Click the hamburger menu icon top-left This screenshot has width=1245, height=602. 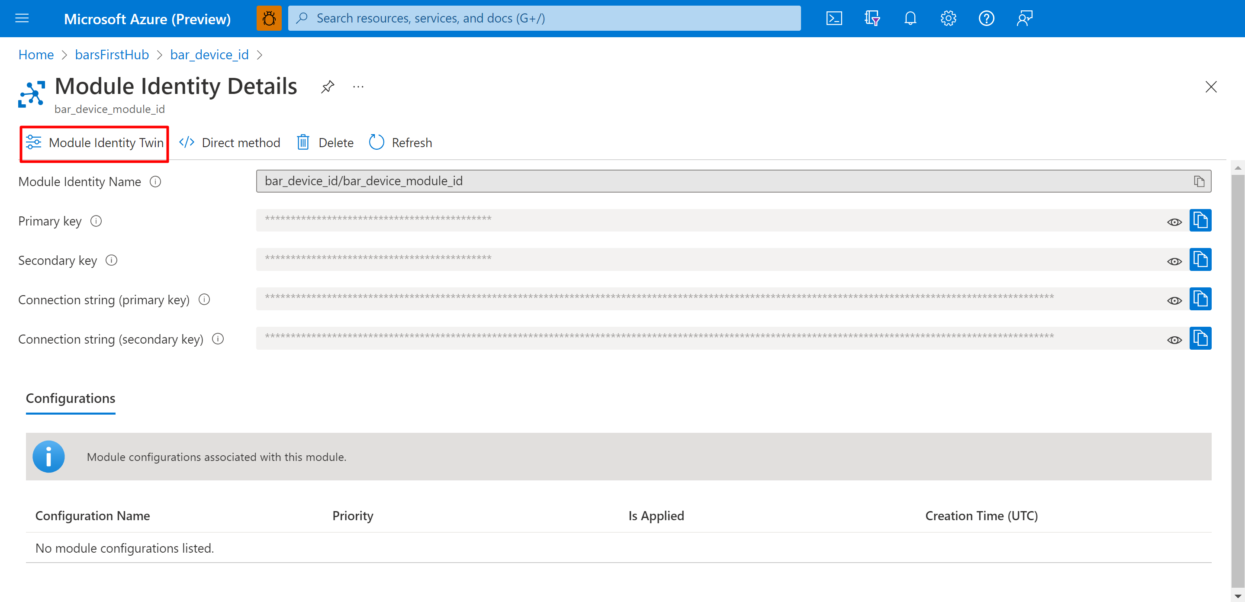coord(22,17)
